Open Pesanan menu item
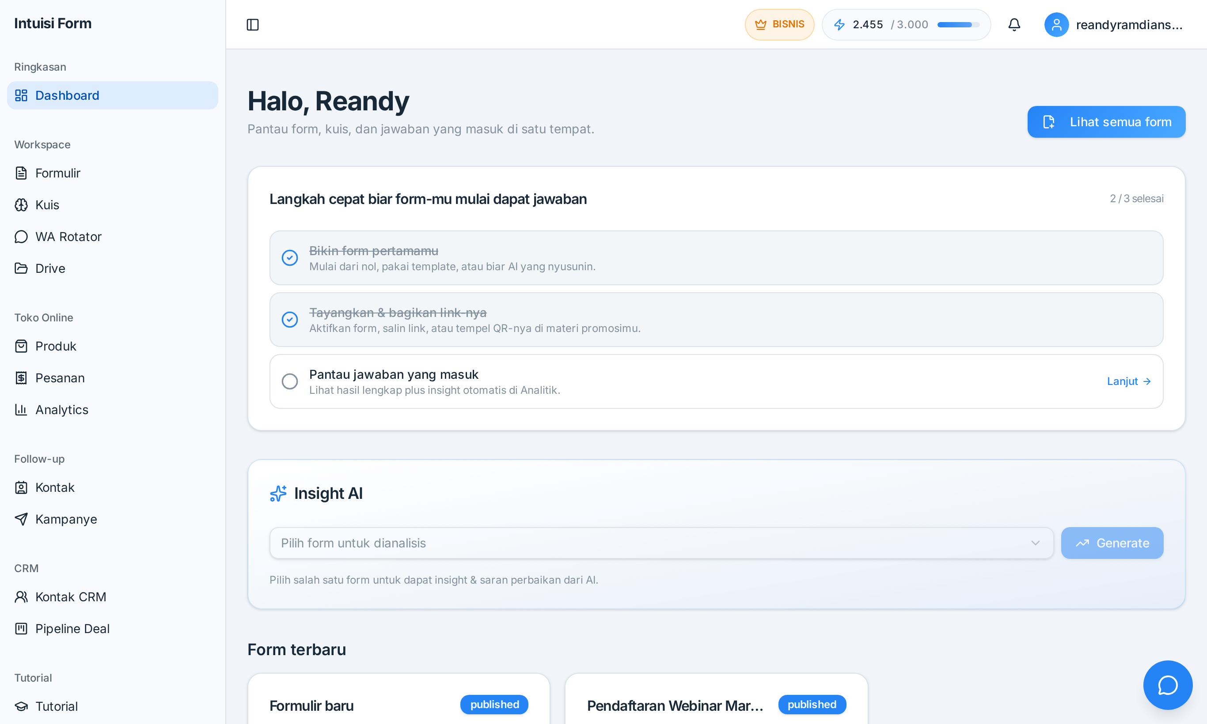This screenshot has width=1207, height=724. tap(112, 378)
